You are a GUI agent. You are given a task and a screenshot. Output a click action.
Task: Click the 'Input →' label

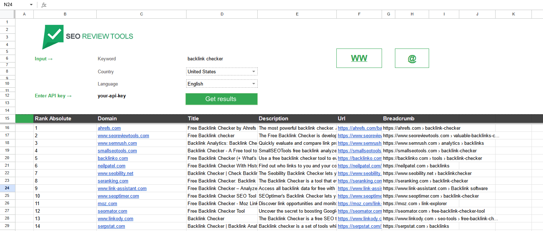click(x=44, y=59)
